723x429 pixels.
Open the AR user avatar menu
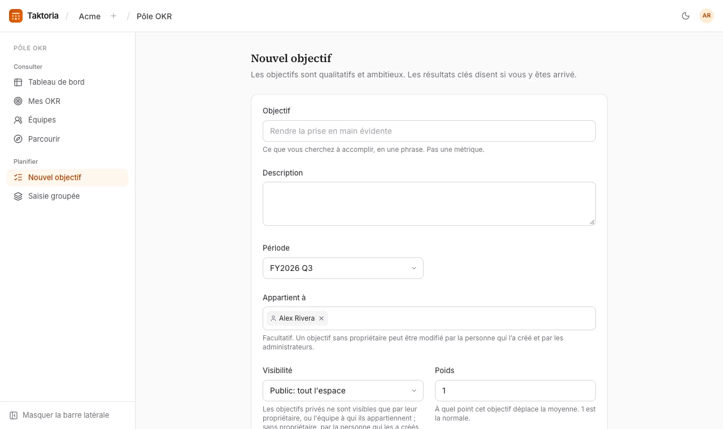[707, 16]
